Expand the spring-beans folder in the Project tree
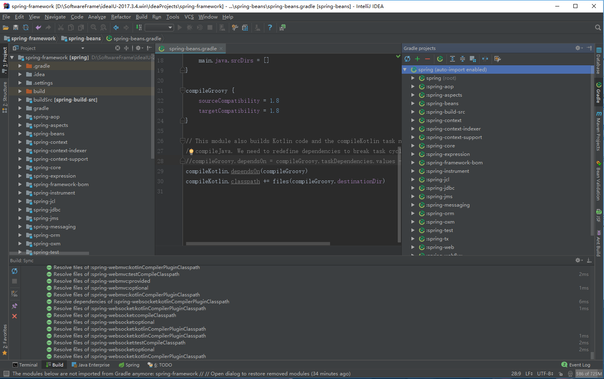This screenshot has width=604, height=379. (x=20, y=133)
